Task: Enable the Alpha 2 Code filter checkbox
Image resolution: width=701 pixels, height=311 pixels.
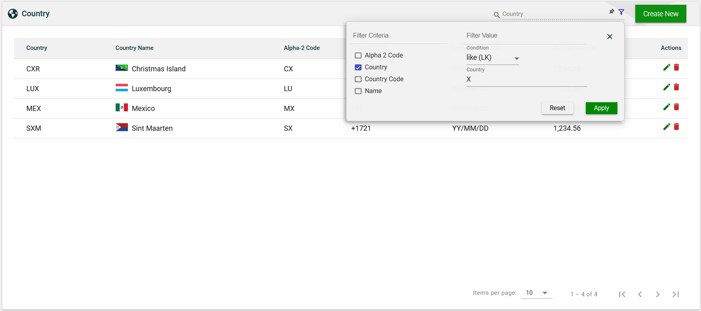Action: pos(358,55)
